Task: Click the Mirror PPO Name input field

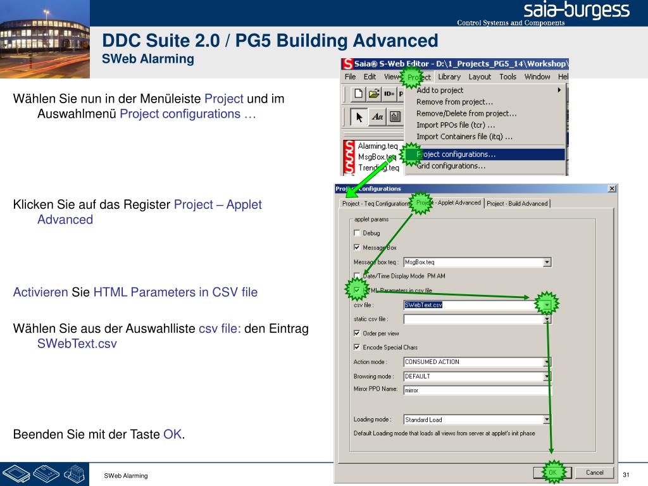Action: [477, 390]
